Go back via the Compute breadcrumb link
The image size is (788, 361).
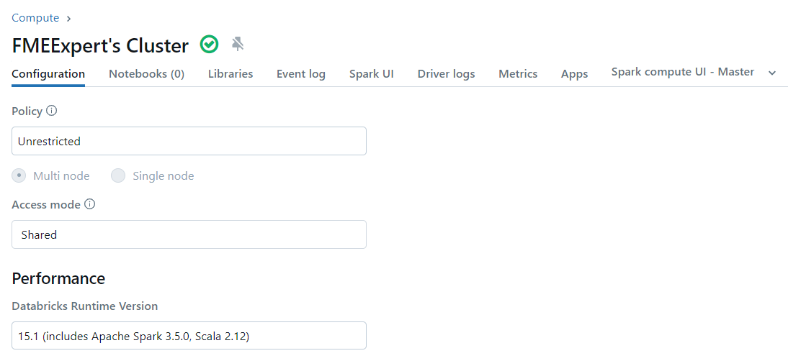point(35,18)
